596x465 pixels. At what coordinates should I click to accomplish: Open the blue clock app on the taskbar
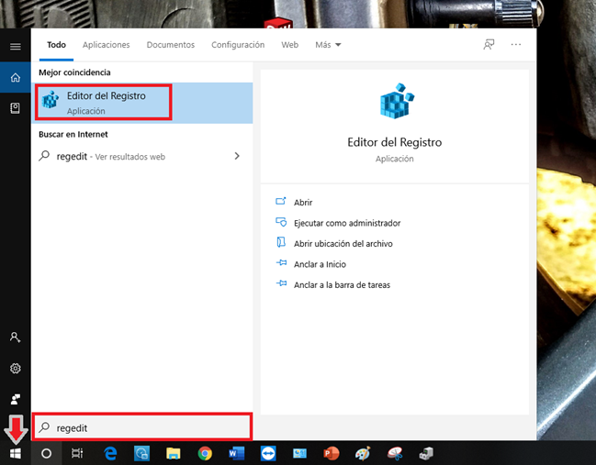[141, 453]
